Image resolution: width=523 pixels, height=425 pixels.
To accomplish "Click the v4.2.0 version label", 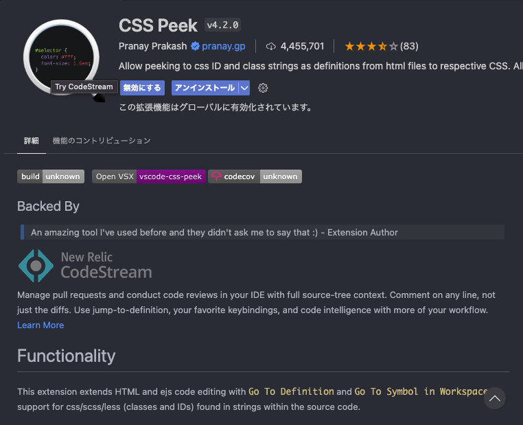I will click(222, 25).
